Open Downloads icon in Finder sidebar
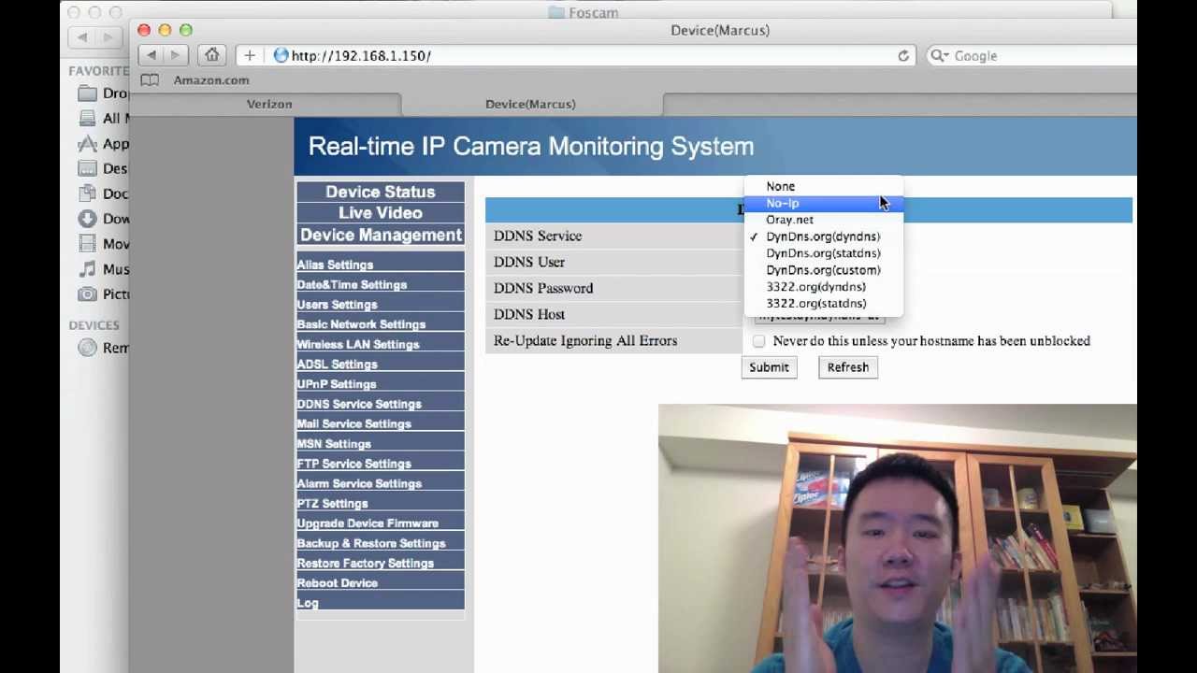1197x673 pixels. (x=87, y=219)
